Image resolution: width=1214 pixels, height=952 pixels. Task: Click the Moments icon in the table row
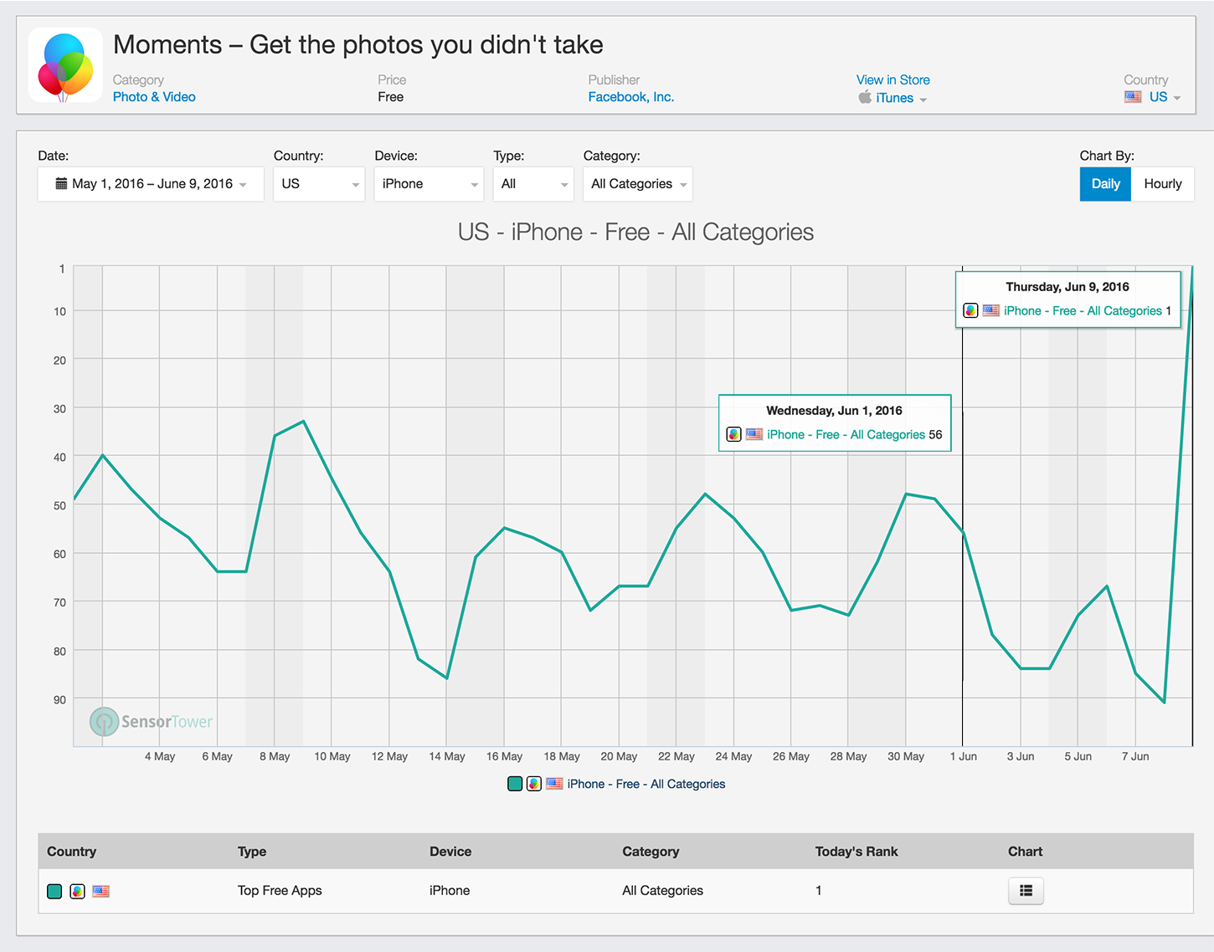77,892
